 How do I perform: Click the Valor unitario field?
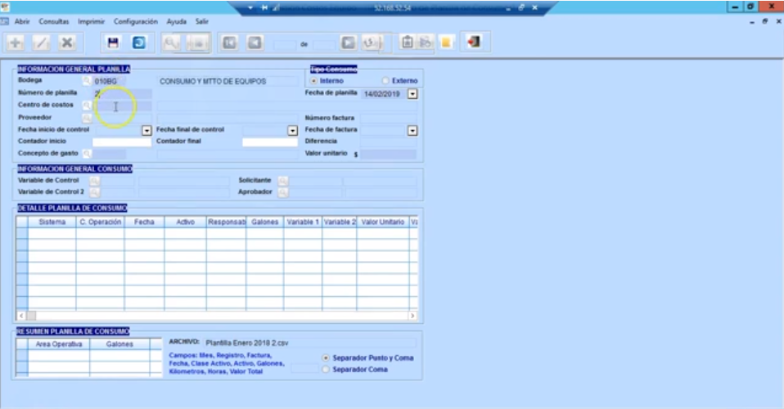coord(388,155)
